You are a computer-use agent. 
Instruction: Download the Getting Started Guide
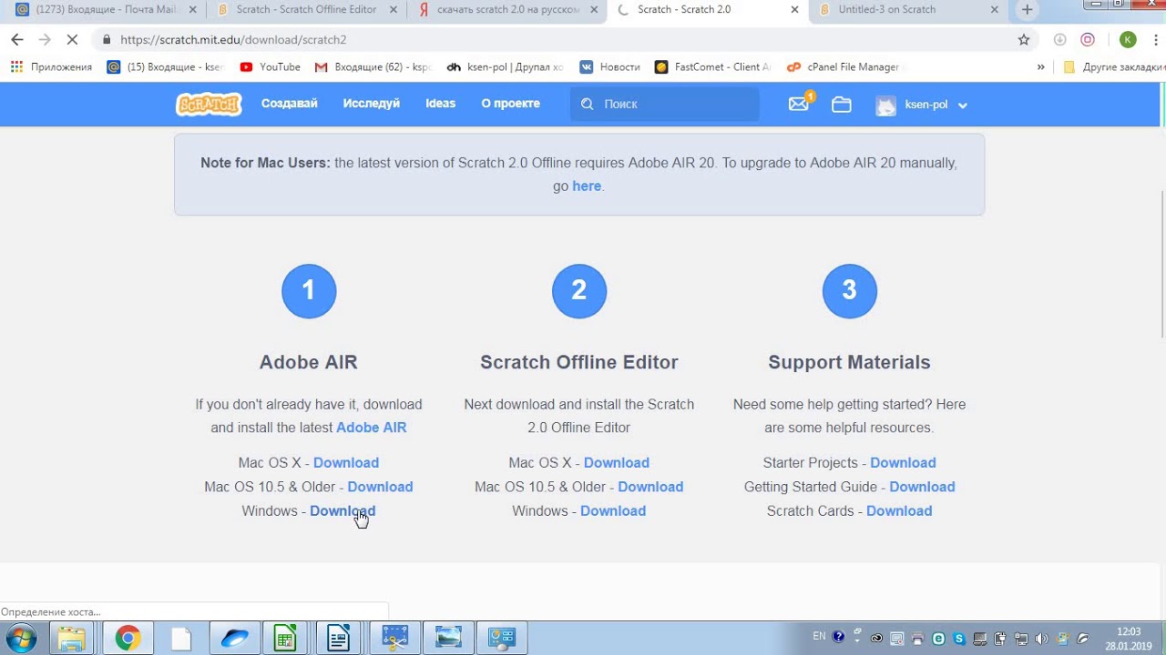(922, 487)
